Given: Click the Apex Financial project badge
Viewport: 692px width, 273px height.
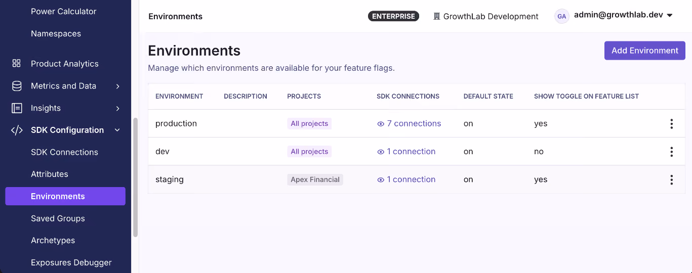Looking at the screenshot, I should pyautogui.click(x=315, y=179).
